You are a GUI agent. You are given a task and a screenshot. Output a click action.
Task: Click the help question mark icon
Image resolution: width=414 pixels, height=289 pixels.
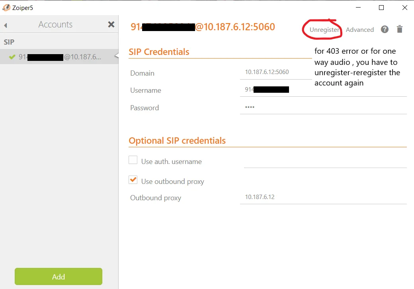click(x=385, y=29)
